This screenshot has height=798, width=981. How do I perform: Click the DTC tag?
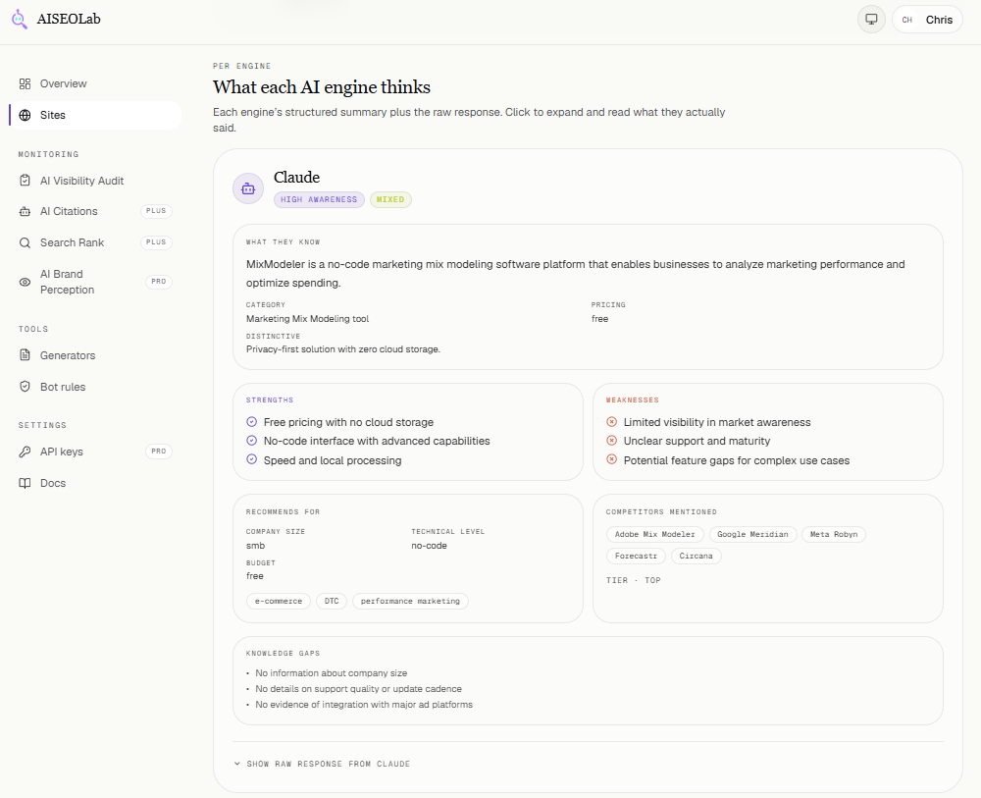(x=332, y=602)
